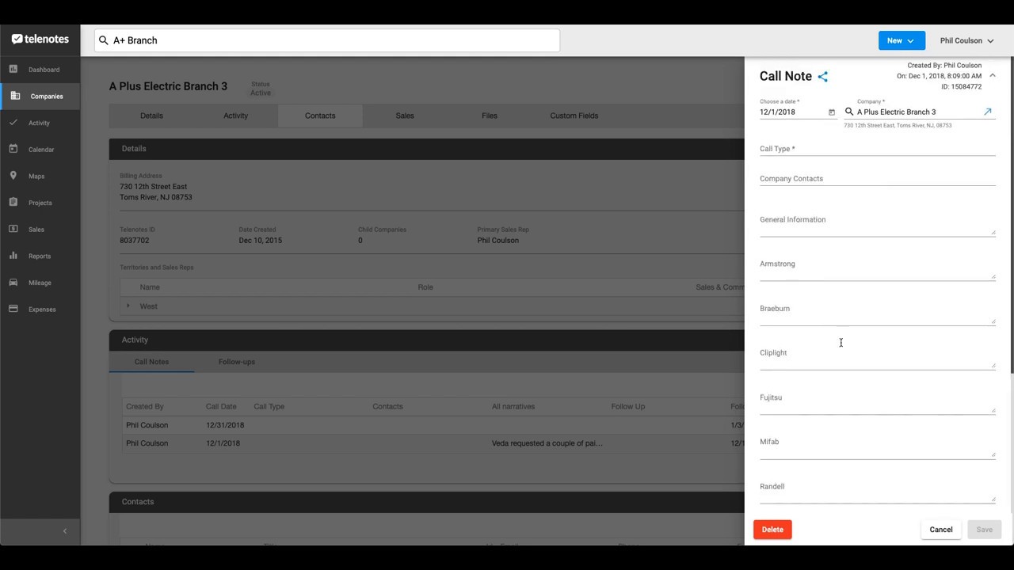Switch to the Details tab
Image resolution: width=1014 pixels, height=570 pixels.
[151, 116]
